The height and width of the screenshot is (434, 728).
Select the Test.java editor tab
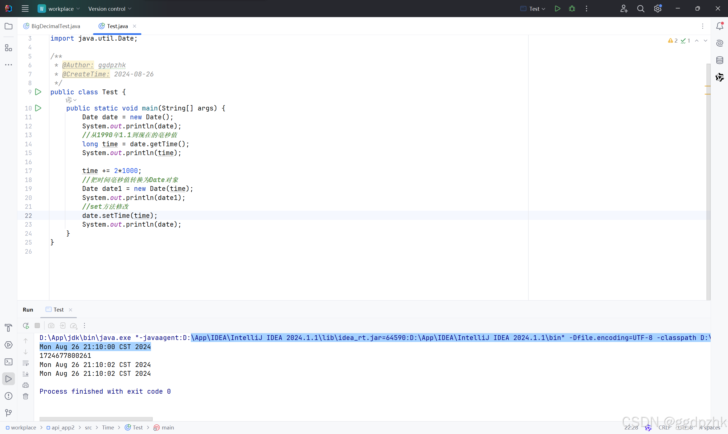point(117,26)
